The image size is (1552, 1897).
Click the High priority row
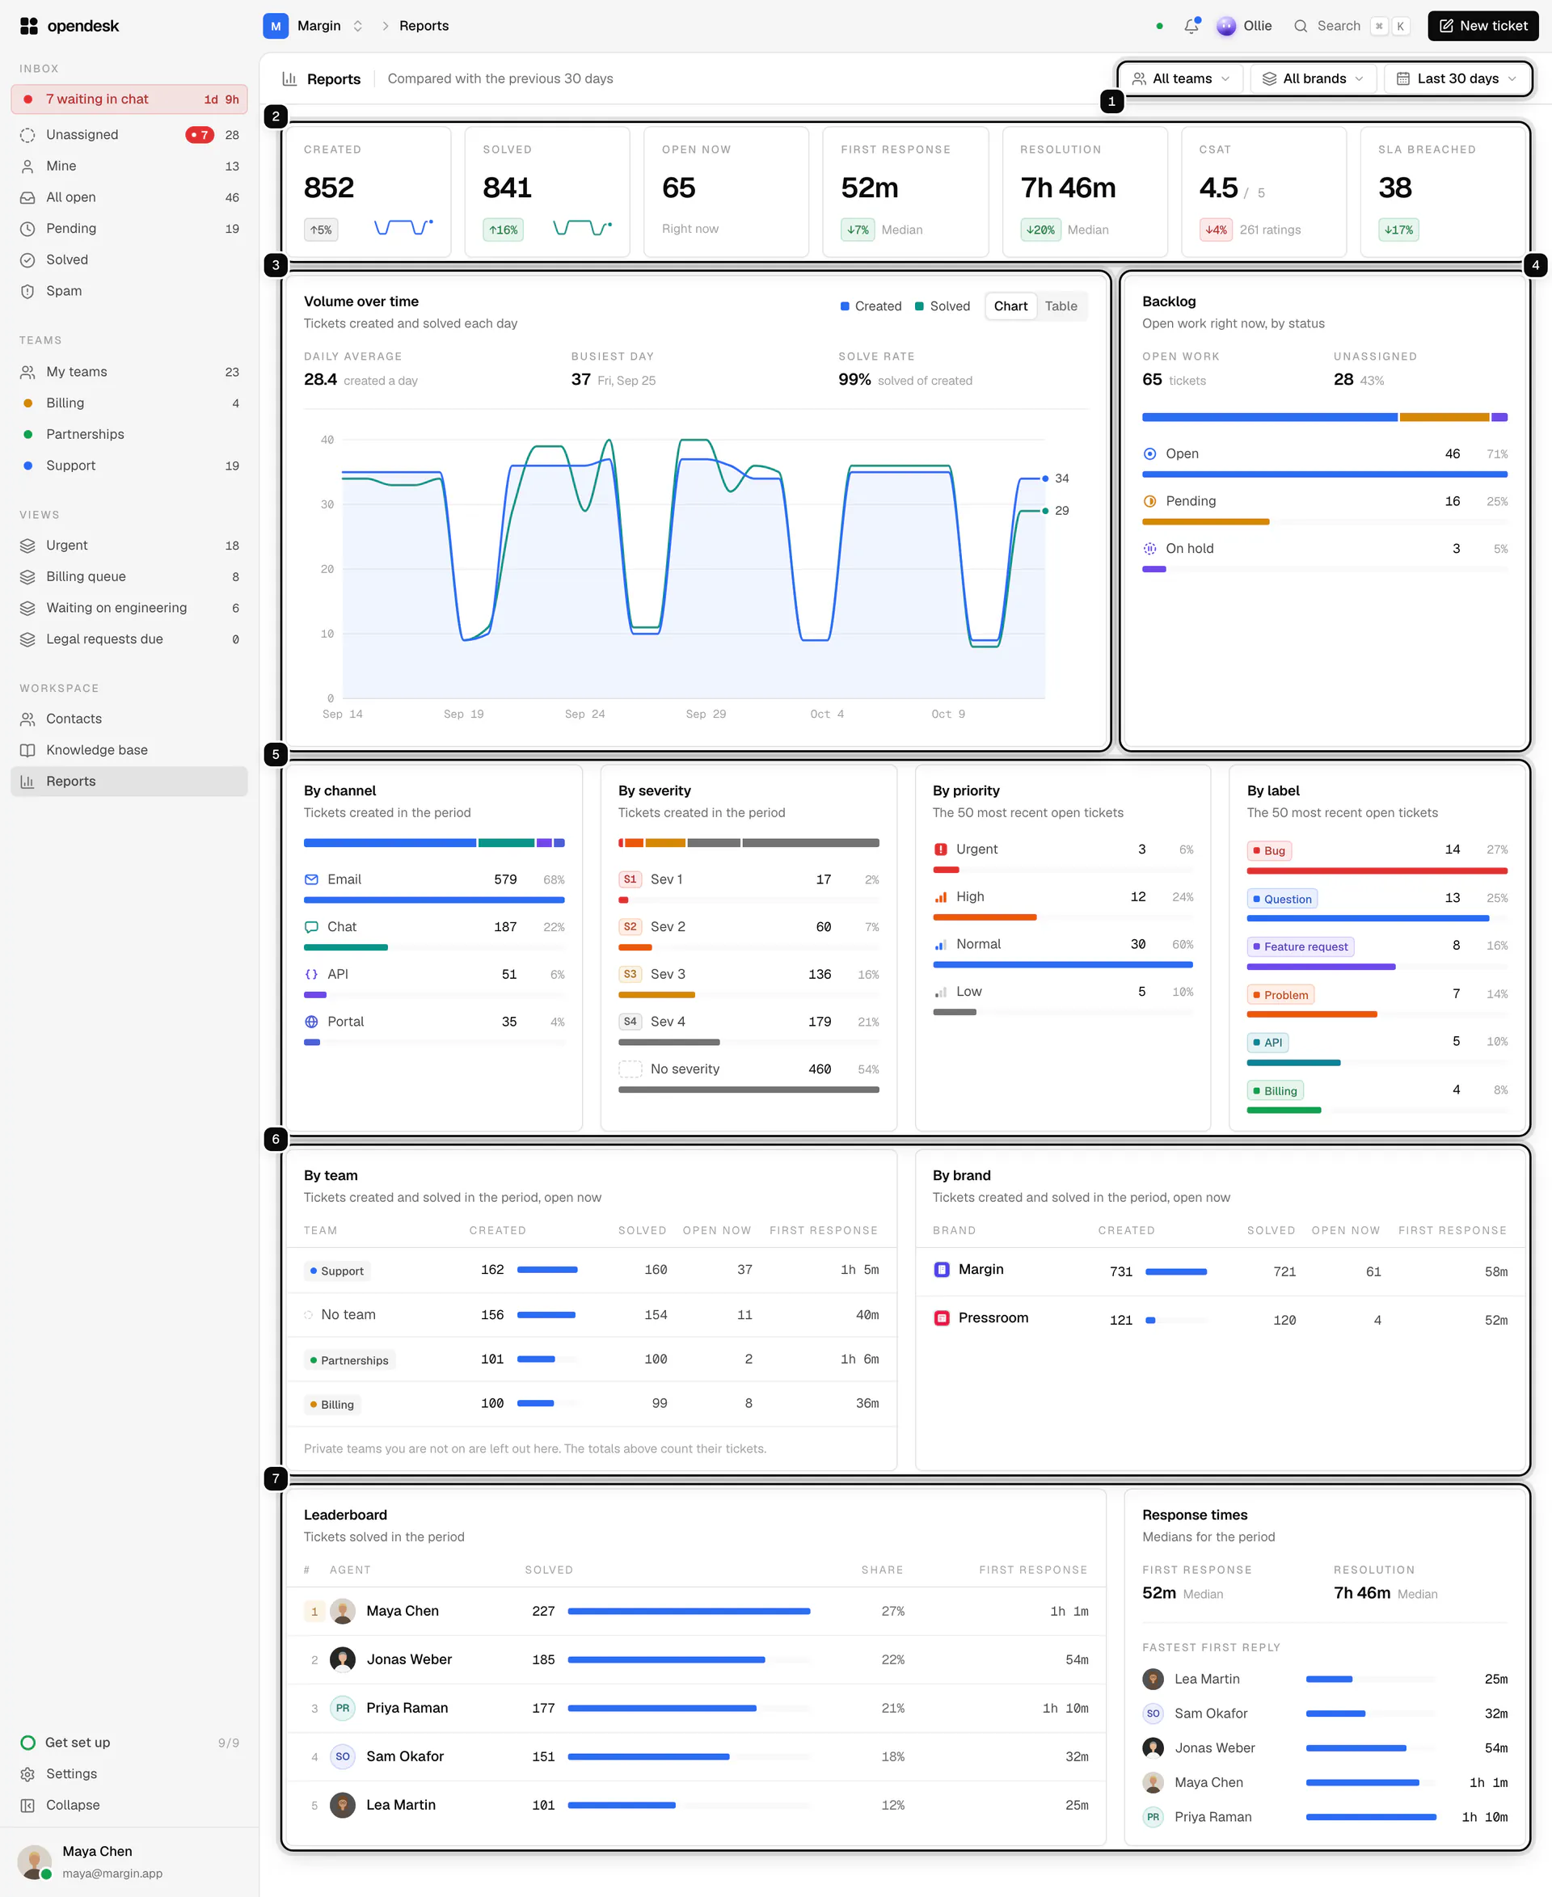click(x=1062, y=904)
